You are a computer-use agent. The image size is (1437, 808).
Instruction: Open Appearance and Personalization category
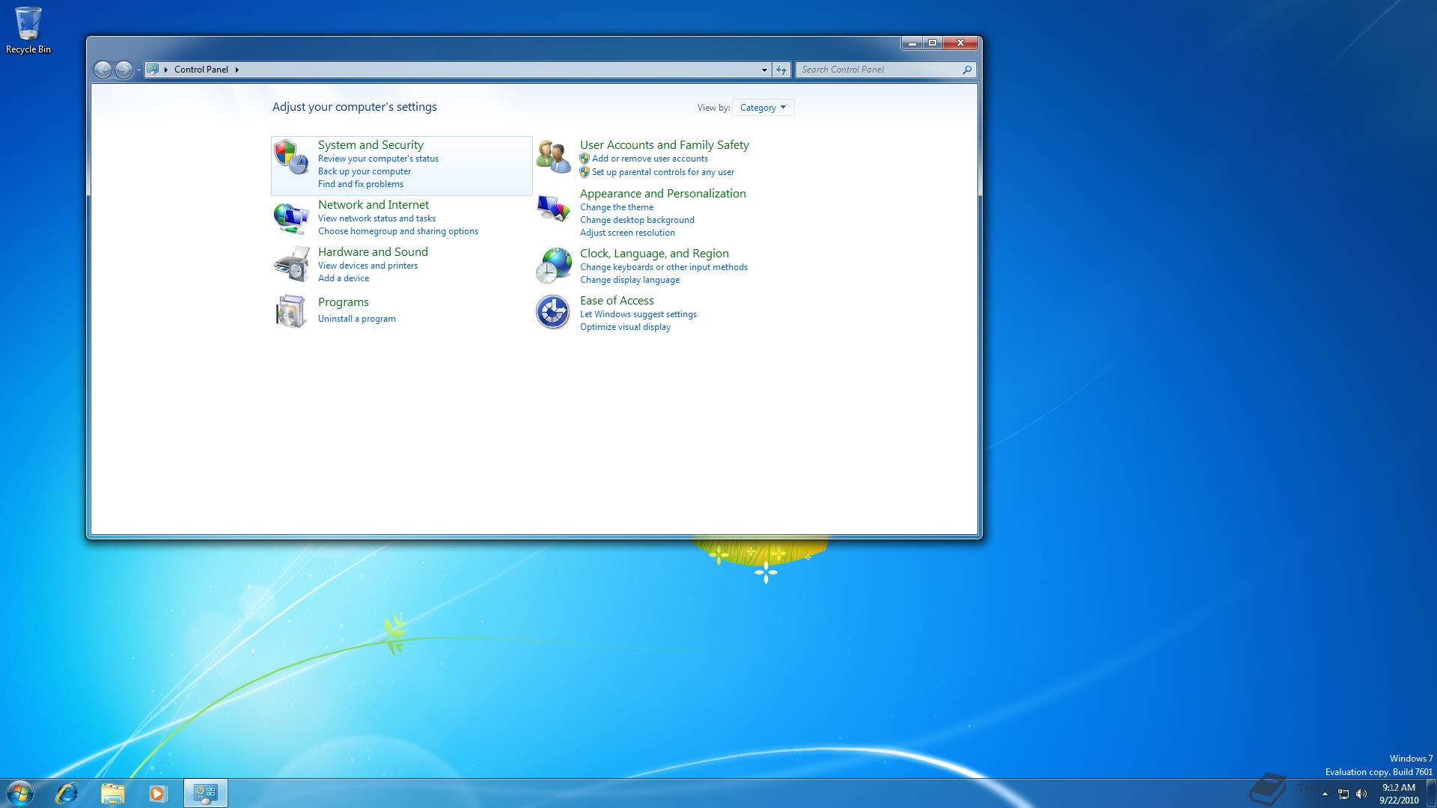tap(663, 194)
